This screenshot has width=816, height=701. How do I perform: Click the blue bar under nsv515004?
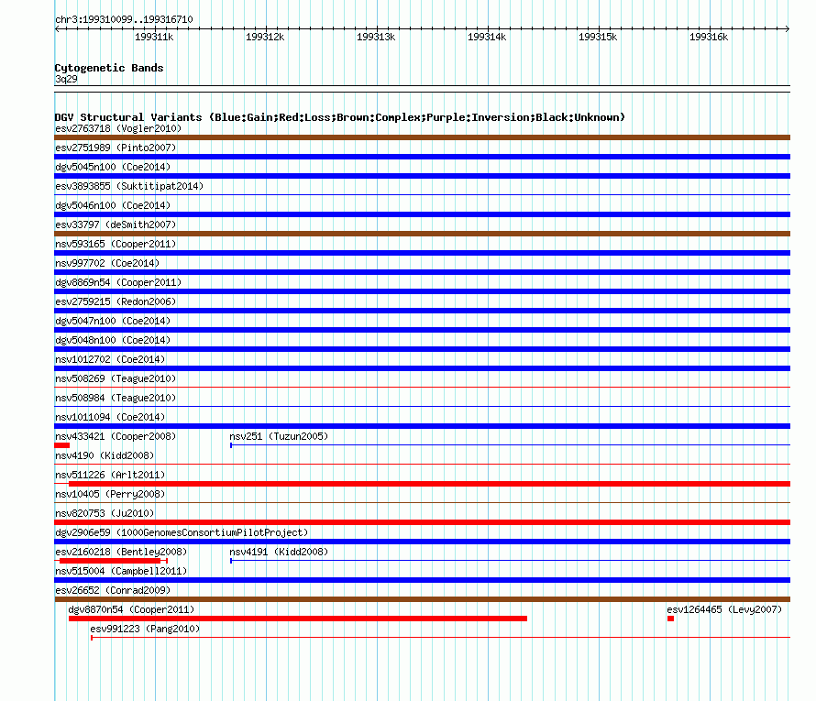[x=422, y=580]
